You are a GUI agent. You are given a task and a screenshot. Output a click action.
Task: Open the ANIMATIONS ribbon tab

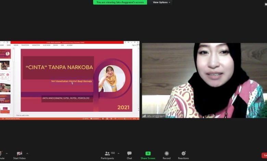pyautogui.click(x=36, y=45)
